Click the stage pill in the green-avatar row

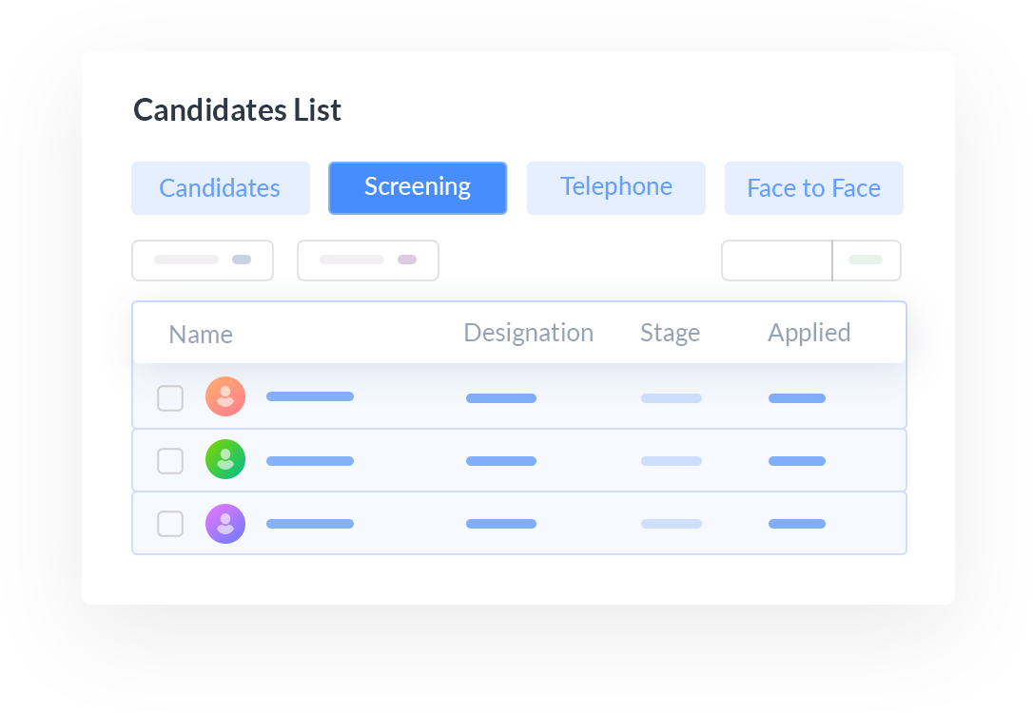click(x=671, y=461)
